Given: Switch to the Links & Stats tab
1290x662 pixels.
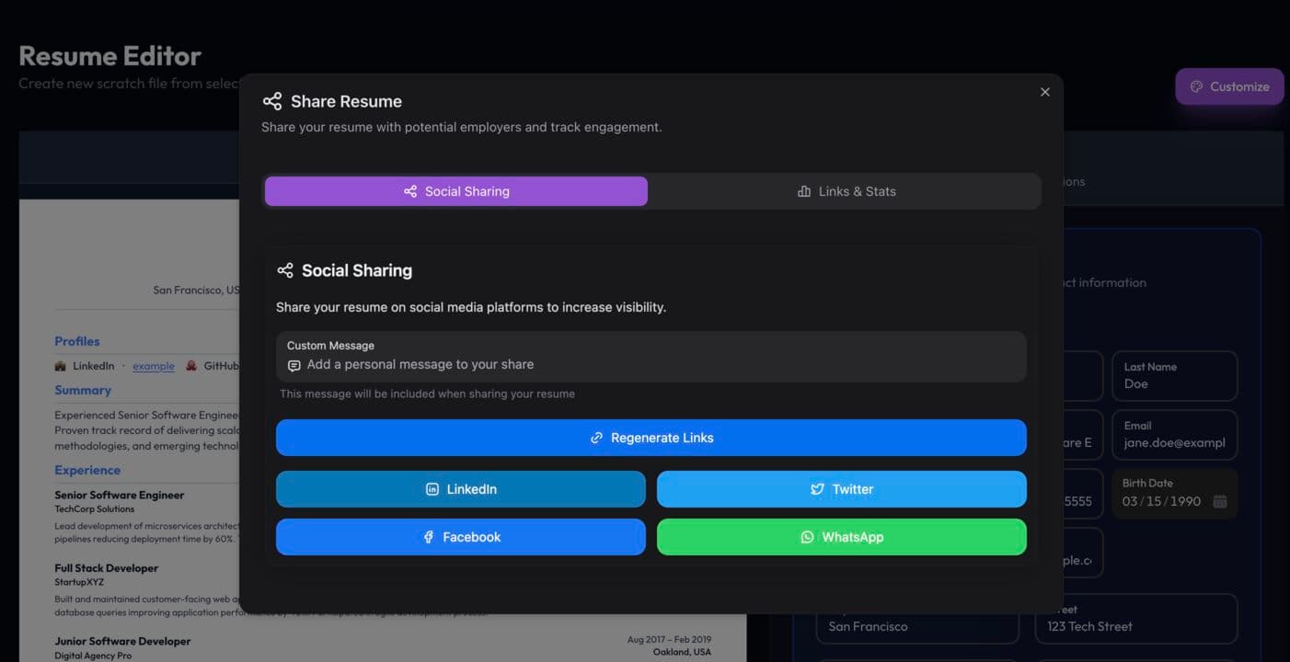Looking at the screenshot, I should coord(845,191).
